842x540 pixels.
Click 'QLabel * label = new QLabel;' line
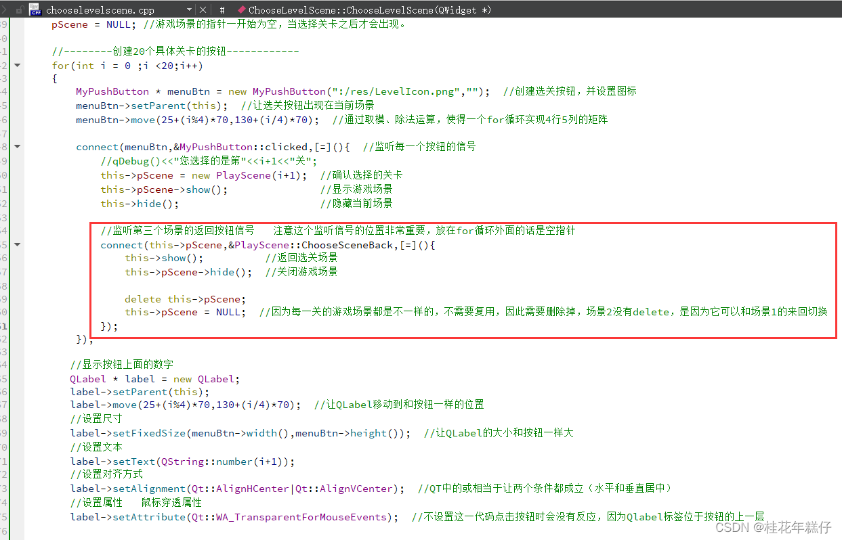[x=154, y=379]
